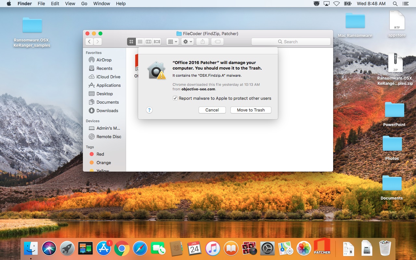Select Downloads in Finder sidebar
416x260 pixels.
click(107, 110)
